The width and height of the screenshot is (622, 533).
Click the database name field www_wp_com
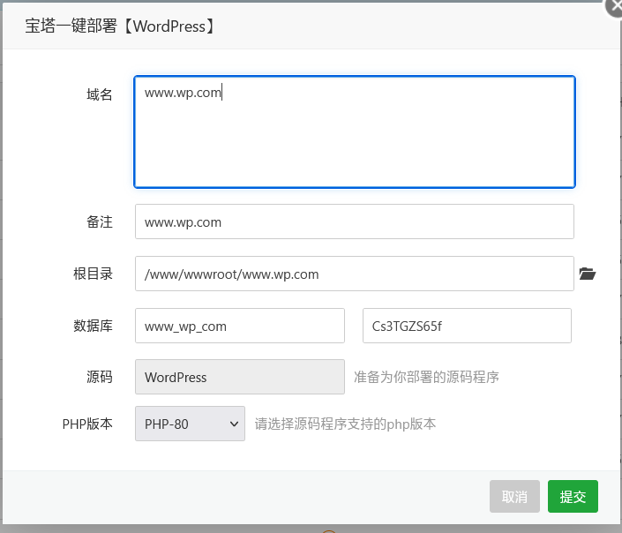pyautogui.click(x=240, y=326)
